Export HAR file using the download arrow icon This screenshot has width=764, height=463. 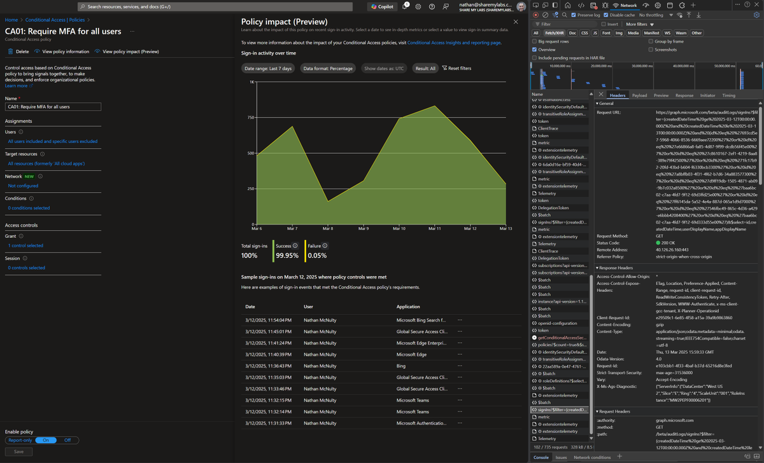(x=698, y=15)
